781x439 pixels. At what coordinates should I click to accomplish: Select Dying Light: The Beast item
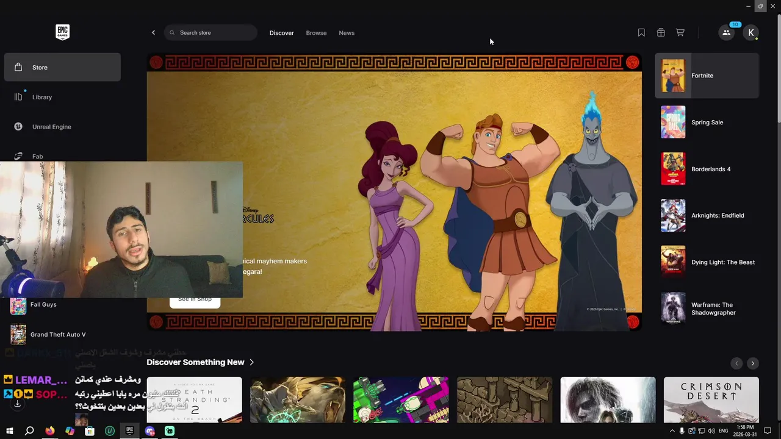coord(707,262)
